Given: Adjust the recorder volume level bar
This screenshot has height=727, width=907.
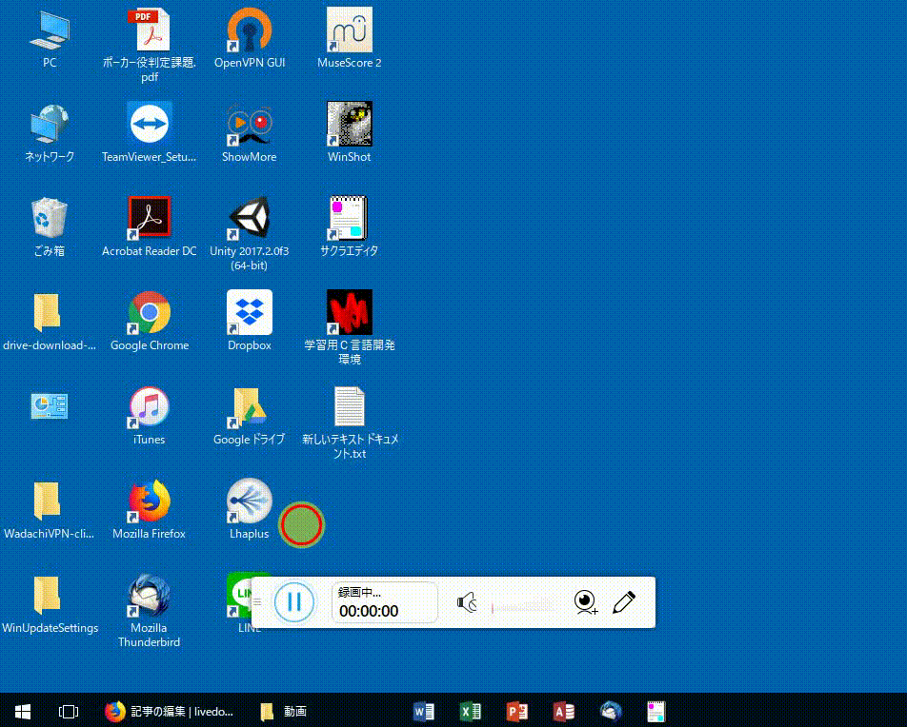Looking at the screenshot, I should point(523,607).
